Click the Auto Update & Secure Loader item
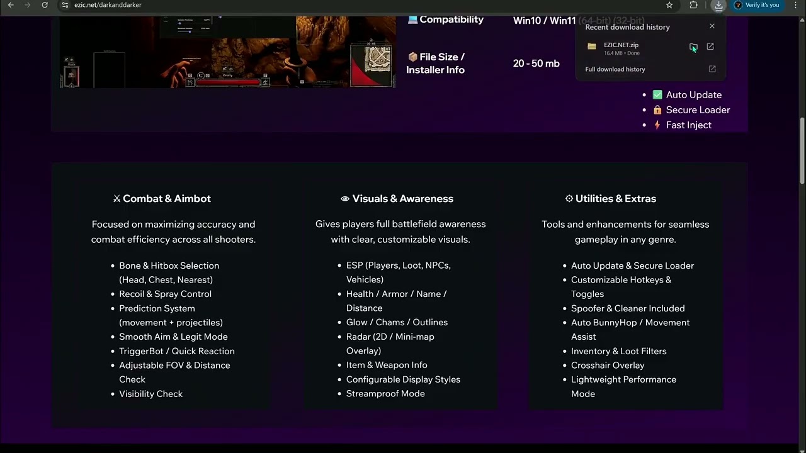 pyautogui.click(x=633, y=266)
